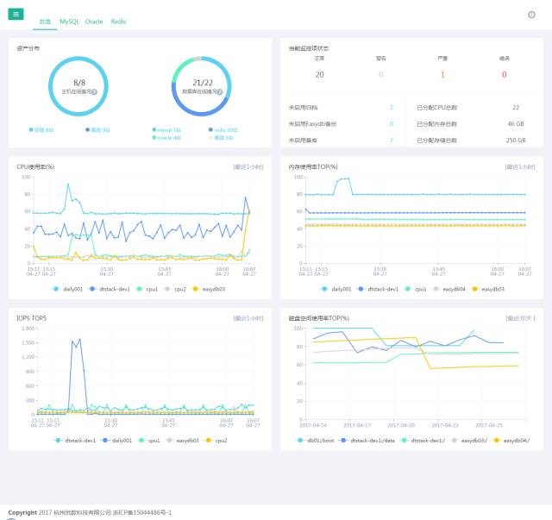Image resolution: width=552 pixels, height=520 pixels.
Task: Change memory chart time range 最近1小时
Action: click(520, 167)
